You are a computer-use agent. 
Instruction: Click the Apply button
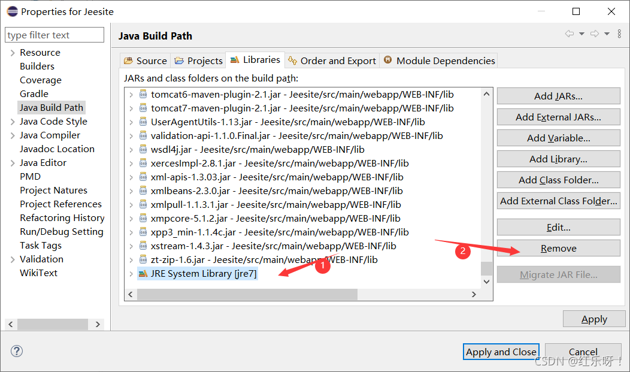coord(594,319)
